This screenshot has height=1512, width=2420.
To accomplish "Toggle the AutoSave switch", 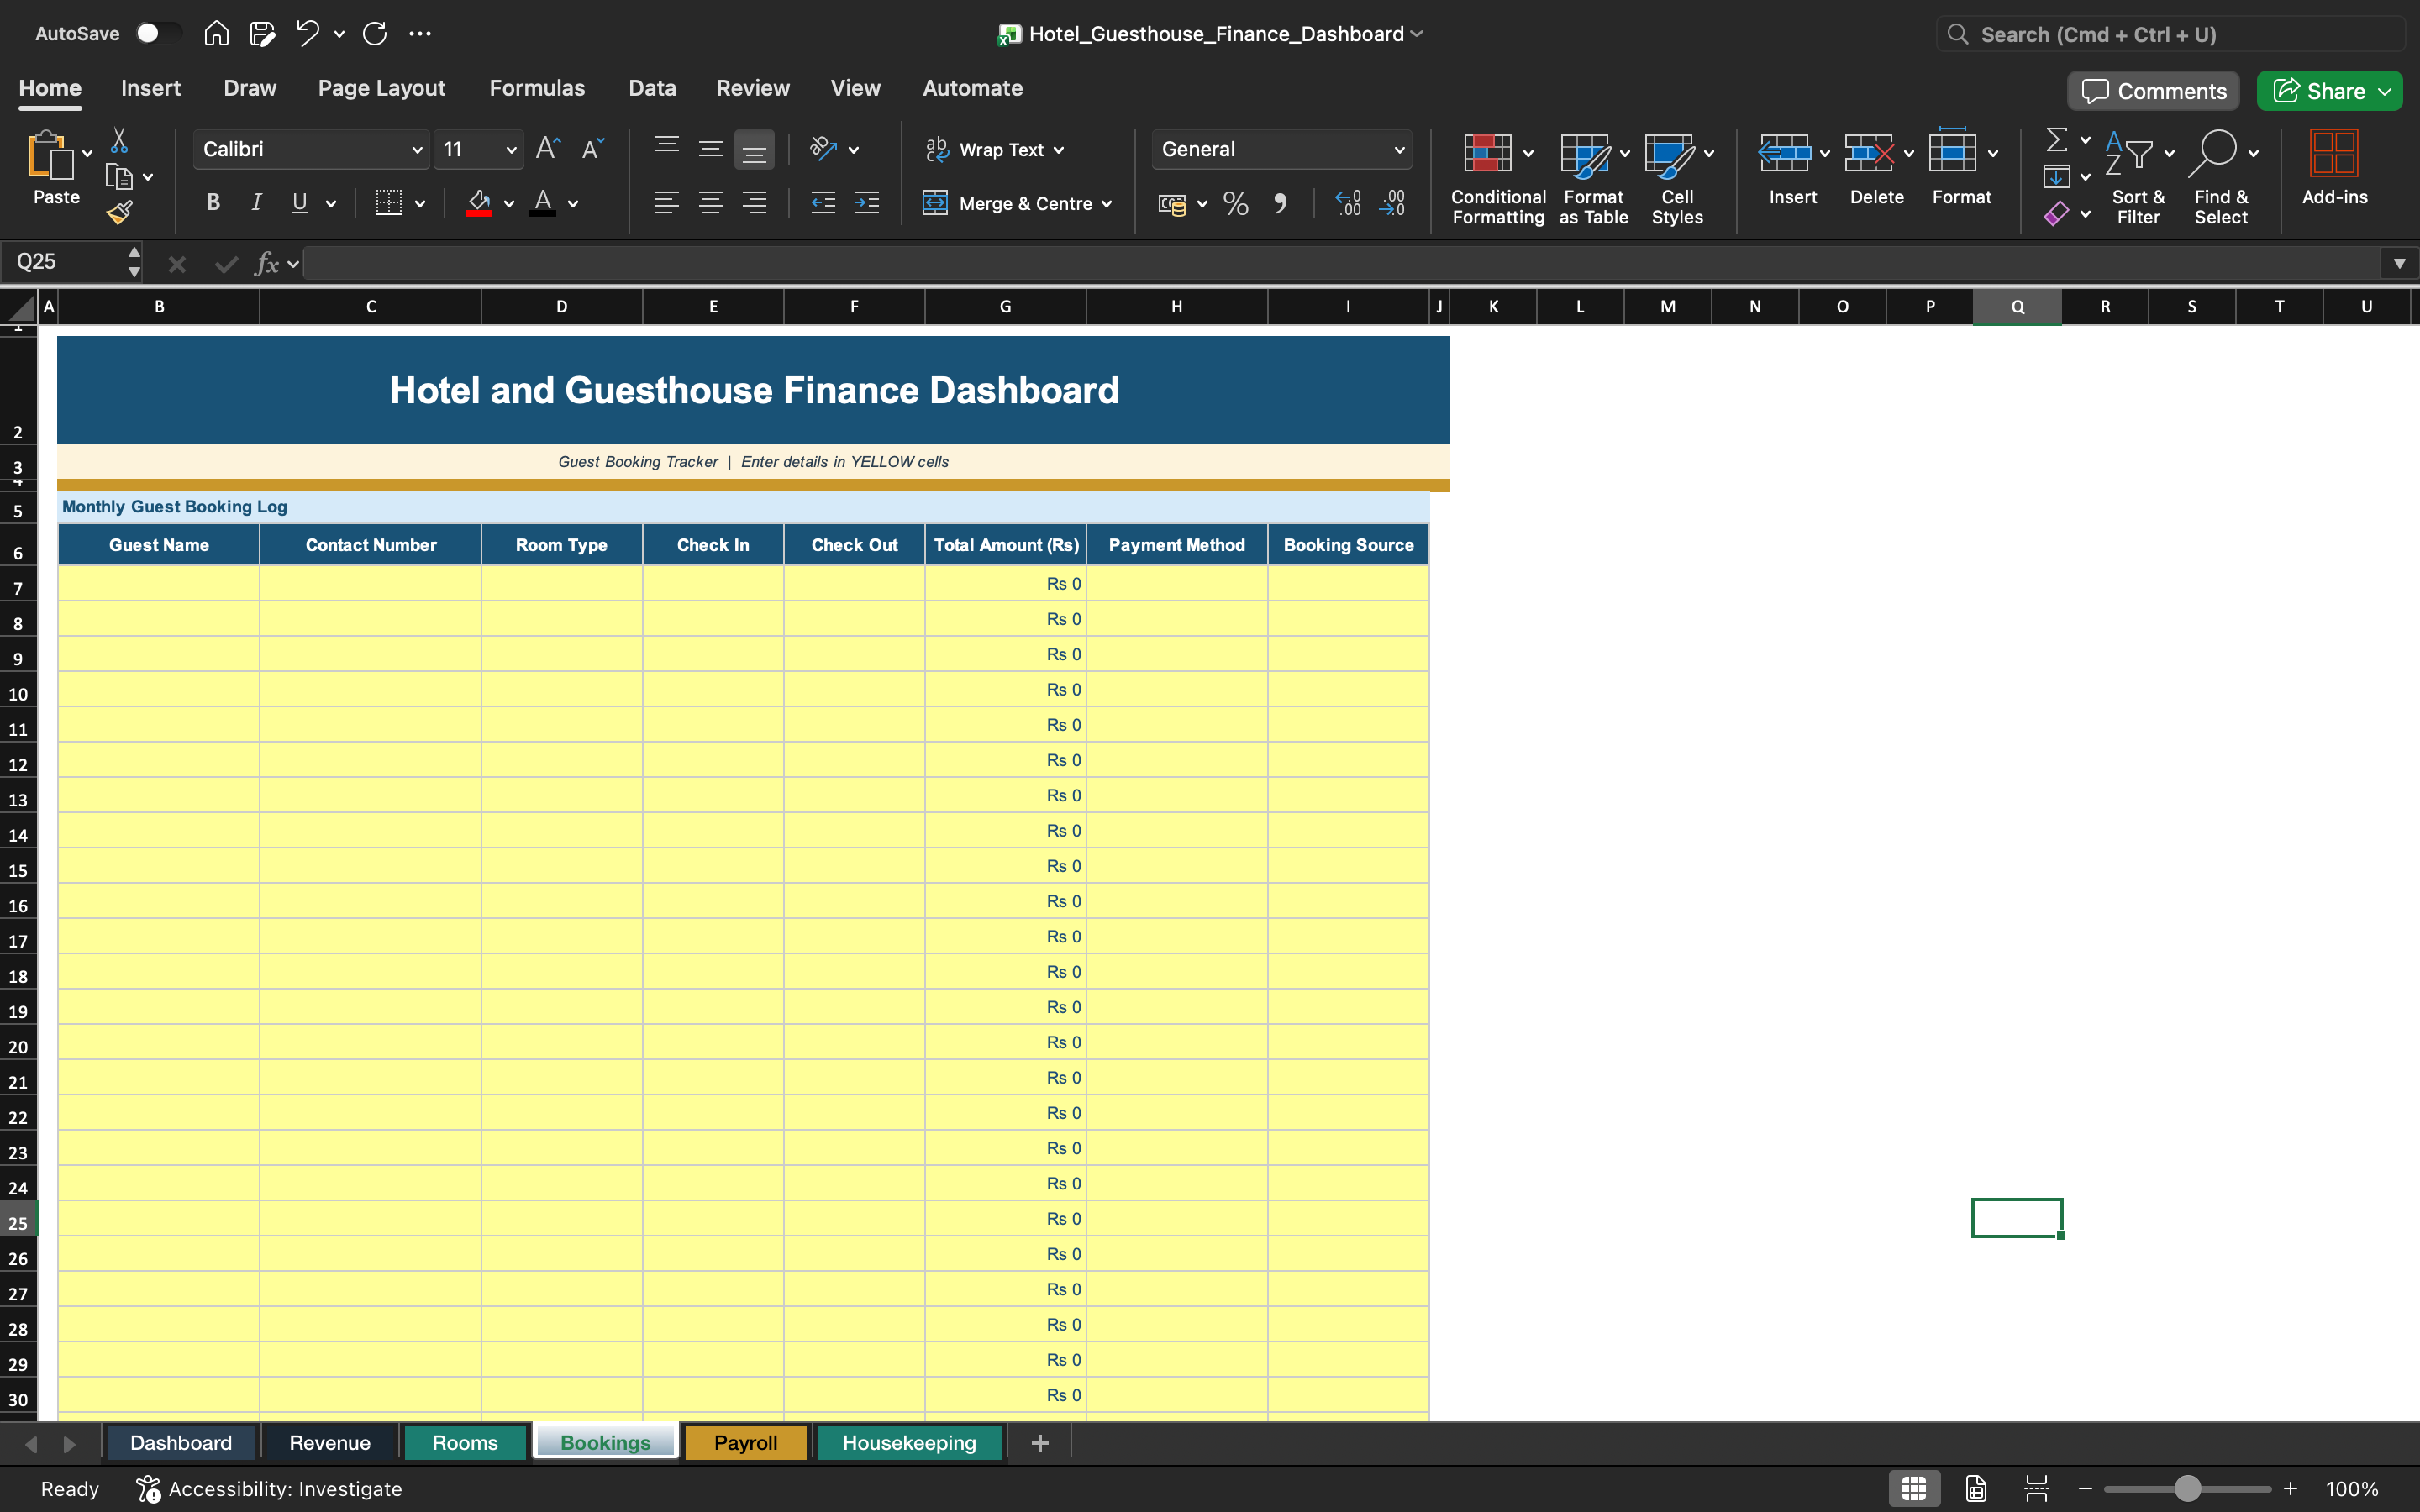I will click(158, 33).
